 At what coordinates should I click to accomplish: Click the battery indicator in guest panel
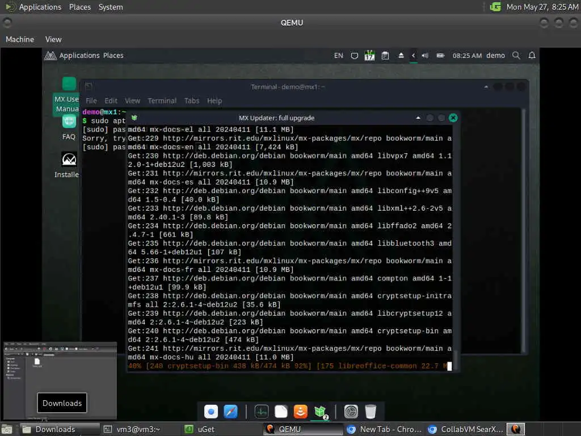pos(440,56)
